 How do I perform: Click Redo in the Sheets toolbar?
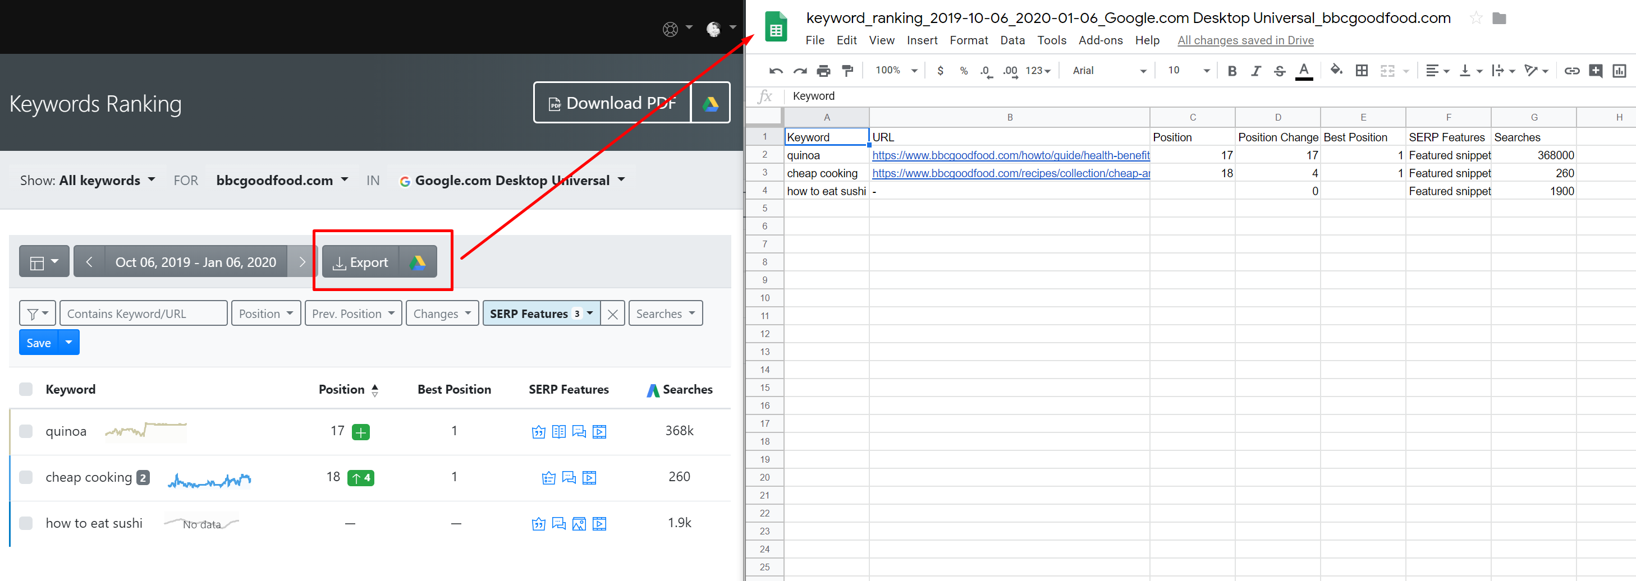coord(800,71)
